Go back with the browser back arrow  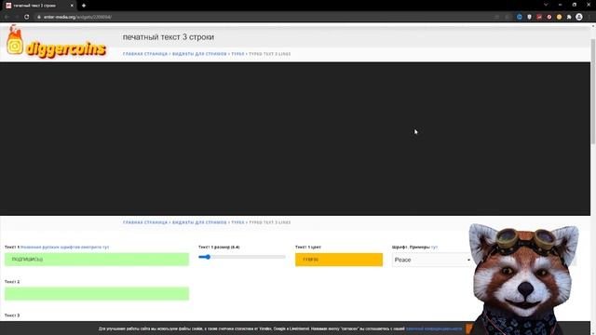click(7, 17)
